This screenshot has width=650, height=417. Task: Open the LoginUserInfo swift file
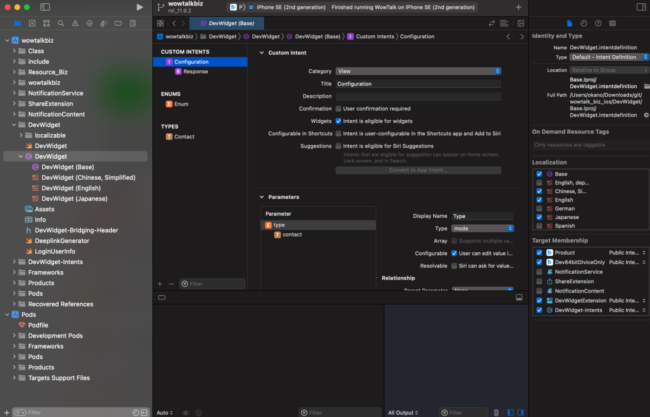[55, 251]
